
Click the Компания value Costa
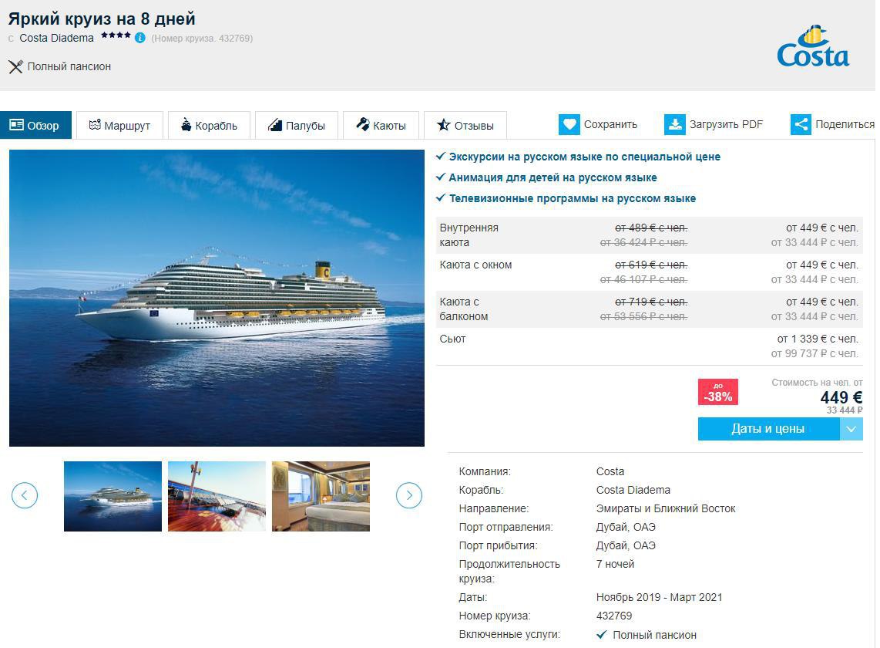tap(610, 471)
